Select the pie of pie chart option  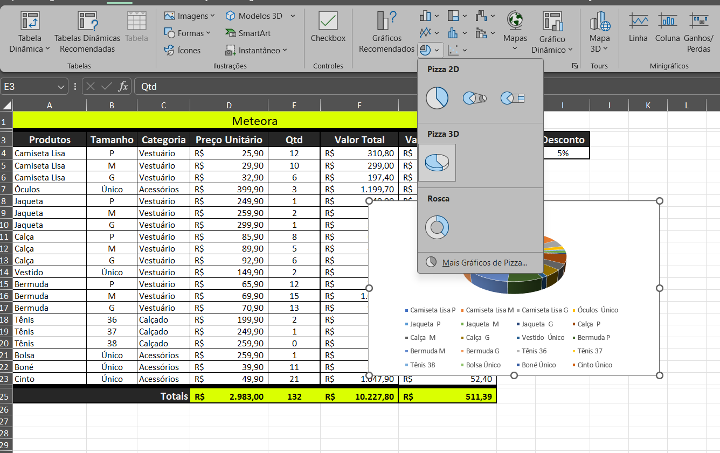474,98
